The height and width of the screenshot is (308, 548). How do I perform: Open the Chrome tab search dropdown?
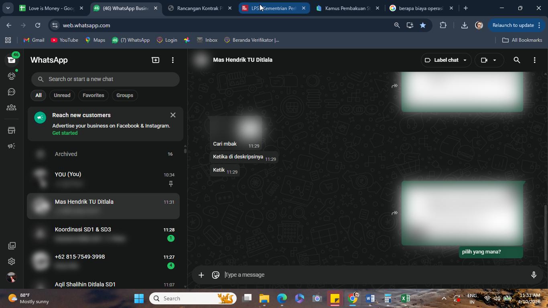[8, 8]
